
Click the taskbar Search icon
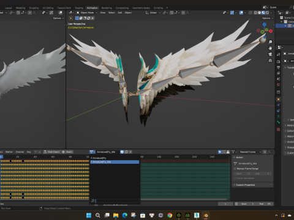(x=98, y=215)
